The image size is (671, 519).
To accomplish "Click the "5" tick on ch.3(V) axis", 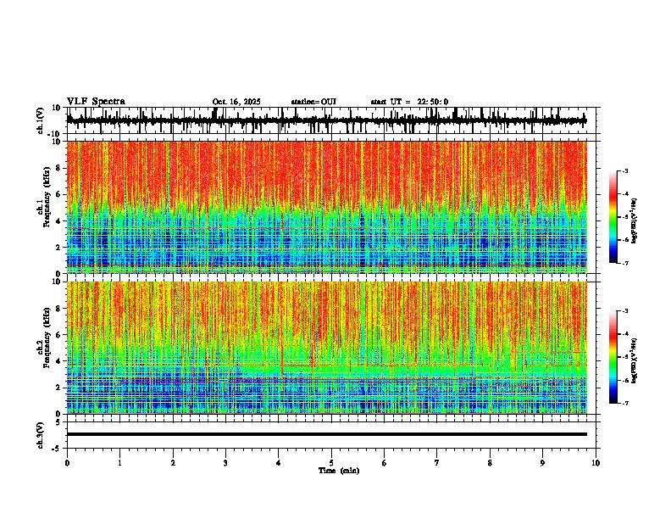I will (59, 422).
